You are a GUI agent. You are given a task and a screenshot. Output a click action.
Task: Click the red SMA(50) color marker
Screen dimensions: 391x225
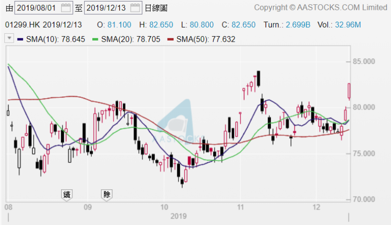click(170, 39)
